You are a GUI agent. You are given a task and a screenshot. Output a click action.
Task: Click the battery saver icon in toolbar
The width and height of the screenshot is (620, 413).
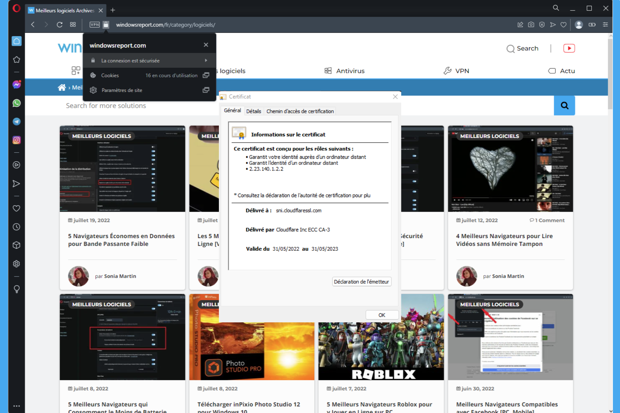click(592, 25)
